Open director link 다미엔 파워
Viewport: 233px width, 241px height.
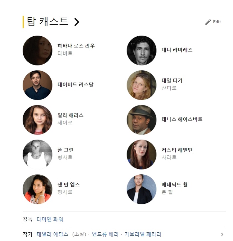tap(50, 219)
